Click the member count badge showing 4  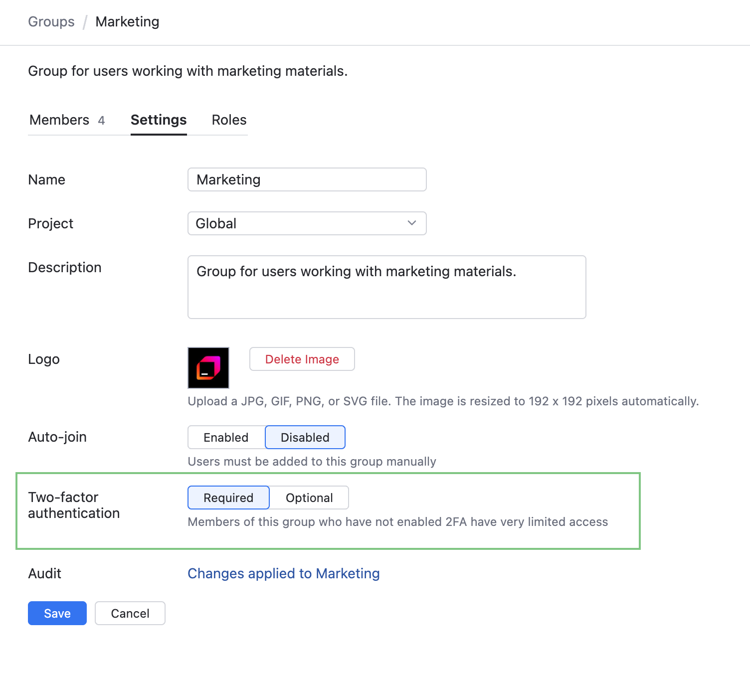101,121
